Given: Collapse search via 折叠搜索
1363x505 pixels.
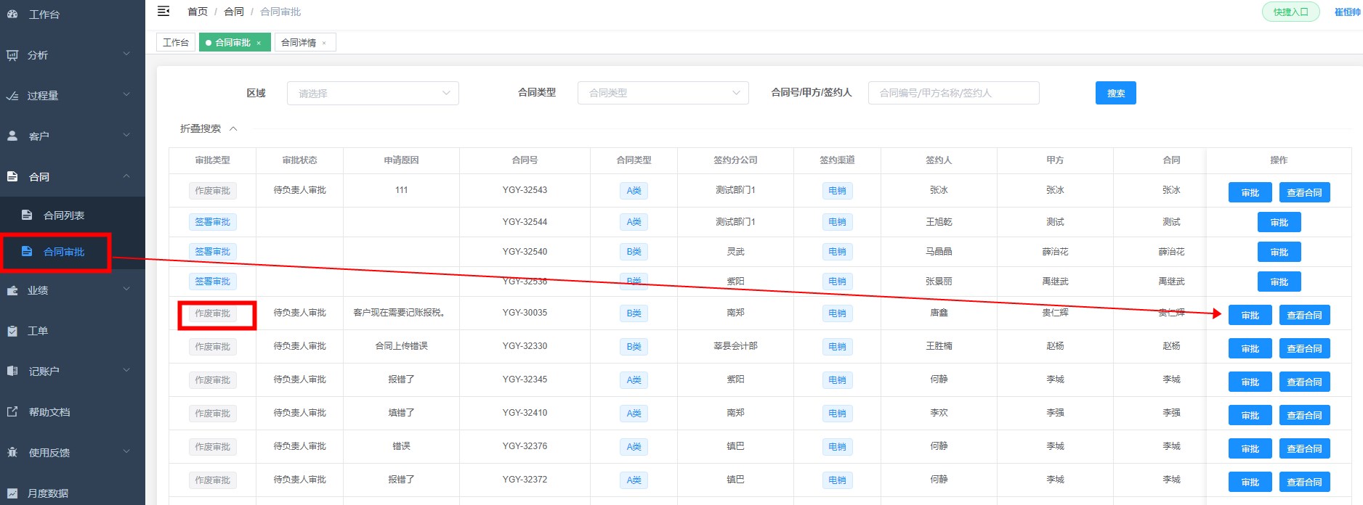Looking at the screenshot, I should click(209, 128).
